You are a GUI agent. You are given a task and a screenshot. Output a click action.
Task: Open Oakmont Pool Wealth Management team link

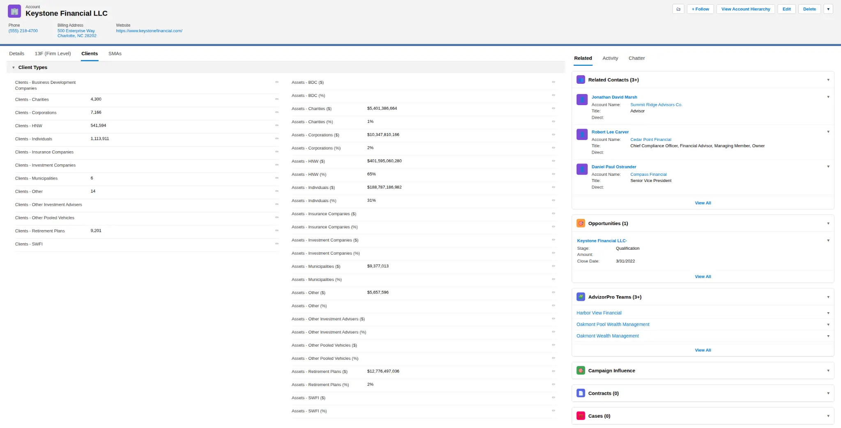(613, 324)
